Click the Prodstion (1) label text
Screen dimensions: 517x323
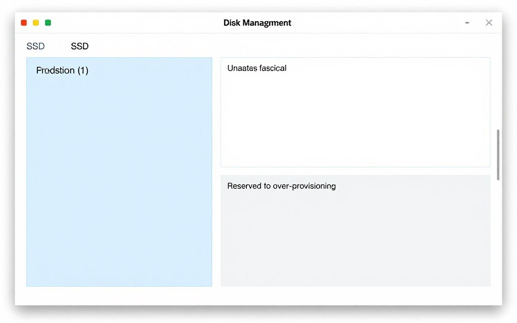coord(62,70)
